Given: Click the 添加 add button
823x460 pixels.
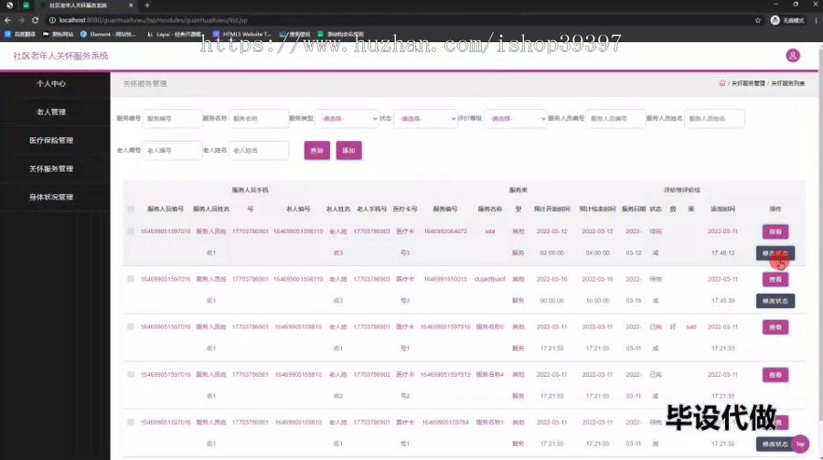Looking at the screenshot, I should 348,151.
